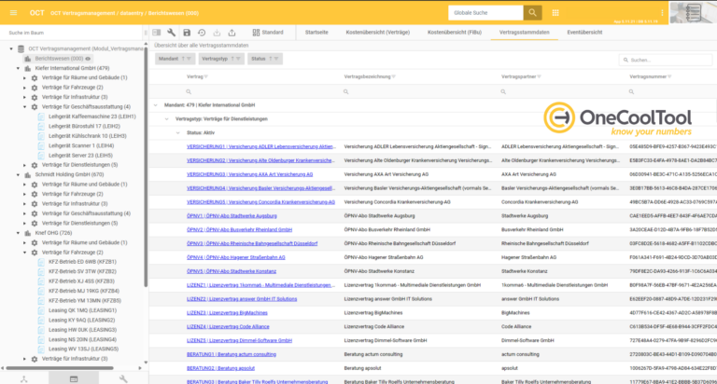Click the database icon of OCT Vertragsmanagement

click(x=21, y=48)
